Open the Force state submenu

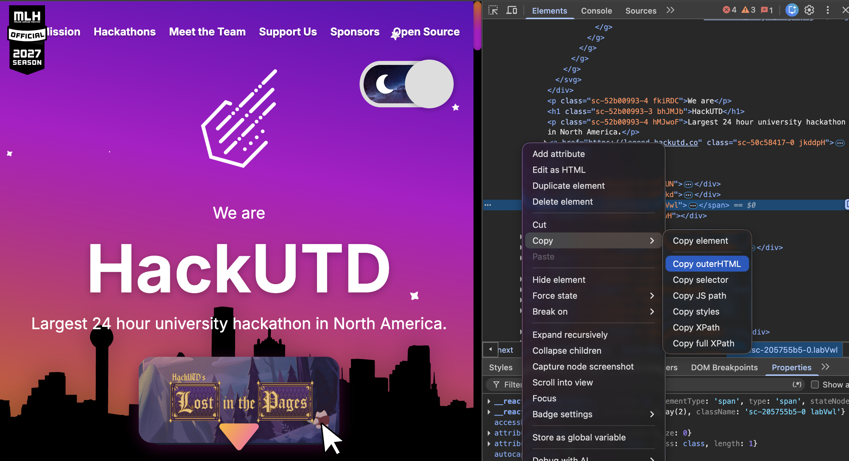pos(593,295)
